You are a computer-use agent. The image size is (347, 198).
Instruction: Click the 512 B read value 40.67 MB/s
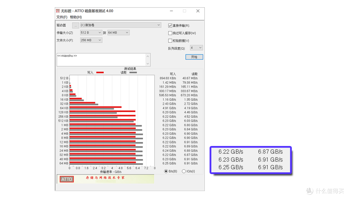click(190, 78)
